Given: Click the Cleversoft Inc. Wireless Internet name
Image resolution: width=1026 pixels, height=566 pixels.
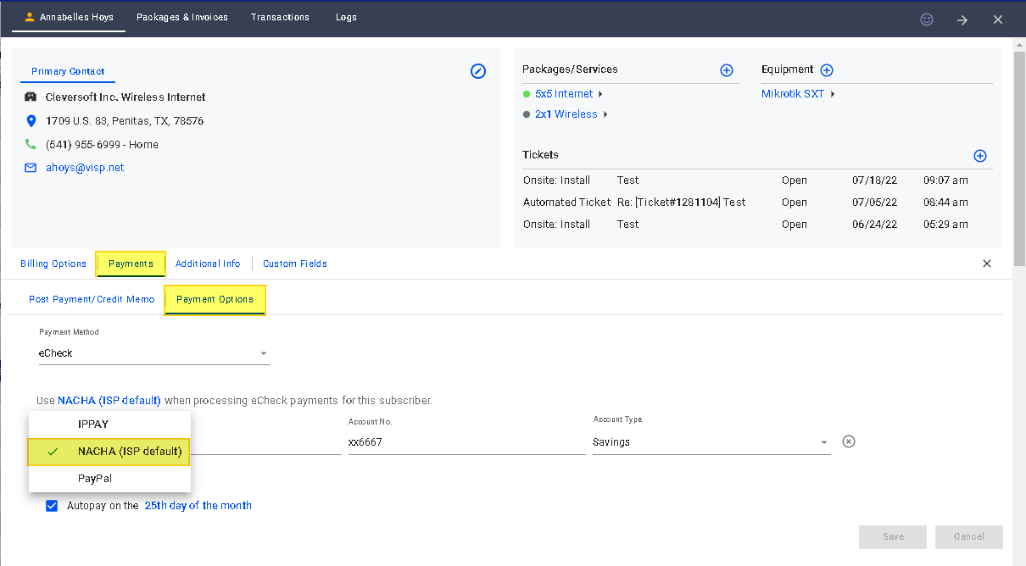Looking at the screenshot, I should pos(125,97).
